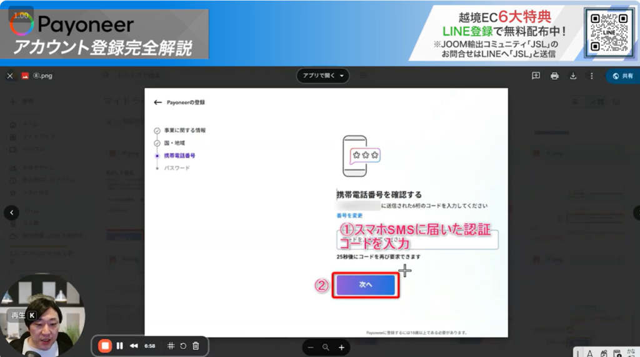
Task: Zoom in on the image preview
Action: [x=341, y=347]
